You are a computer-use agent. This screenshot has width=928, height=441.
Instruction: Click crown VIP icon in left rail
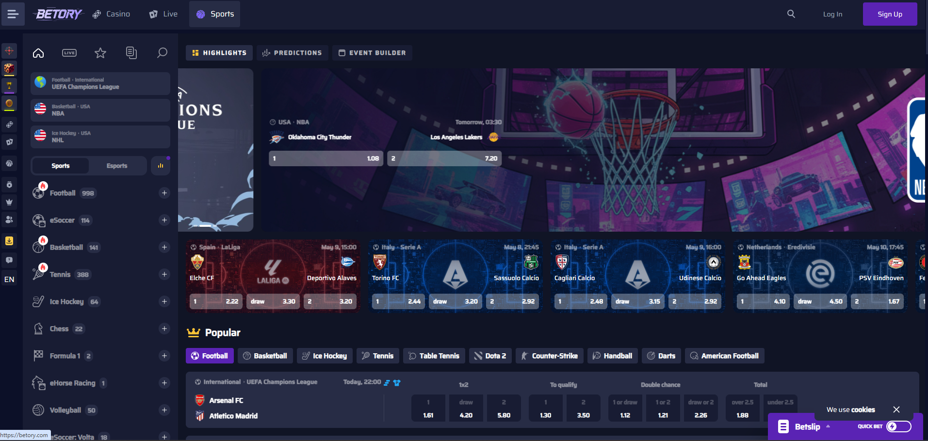click(9, 202)
